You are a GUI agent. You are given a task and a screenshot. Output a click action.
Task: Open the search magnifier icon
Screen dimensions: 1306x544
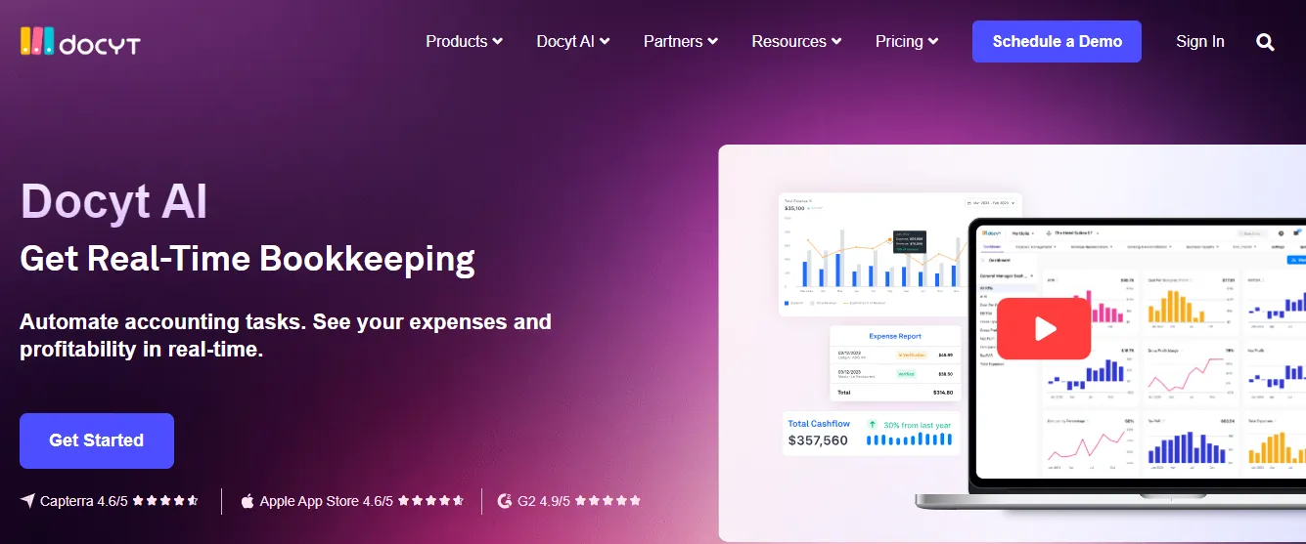click(1265, 42)
